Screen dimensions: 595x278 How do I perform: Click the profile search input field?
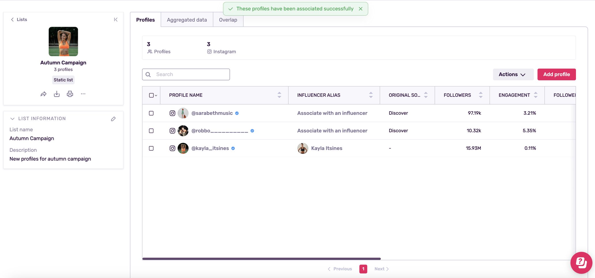[186, 74]
